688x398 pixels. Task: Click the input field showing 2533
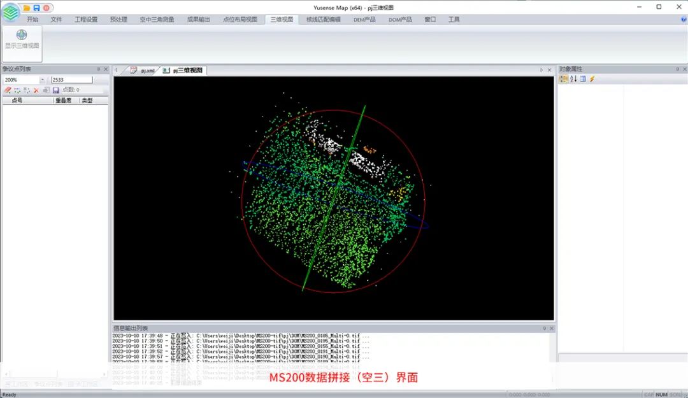tap(71, 80)
